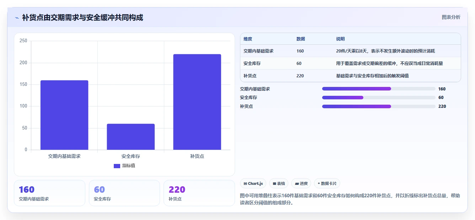The height and width of the screenshot is (220, 475).
Task: Click the y-axis label 150
Action: [x=23, y=84]
